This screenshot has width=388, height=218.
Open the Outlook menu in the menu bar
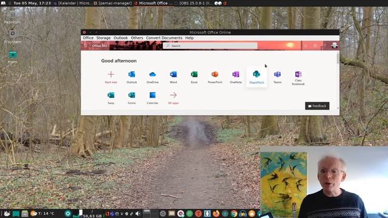click(121, 38)
